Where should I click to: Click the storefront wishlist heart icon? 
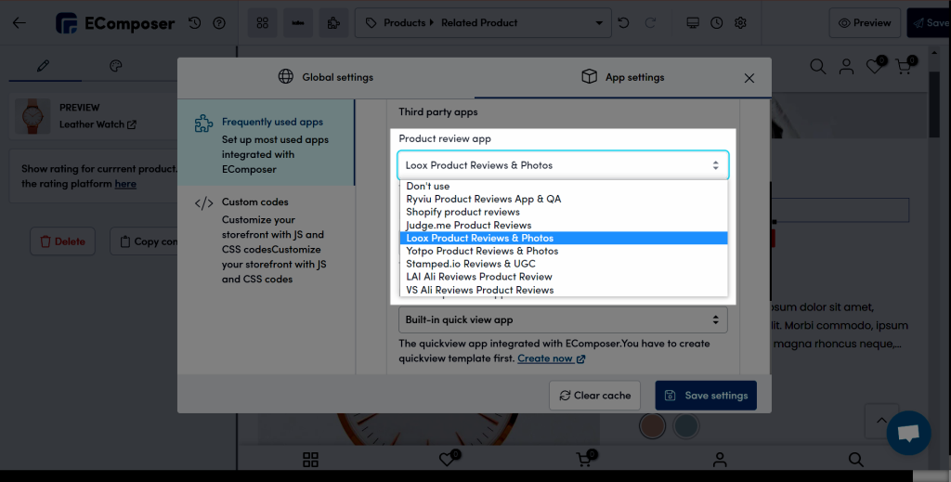pos(876,65)
